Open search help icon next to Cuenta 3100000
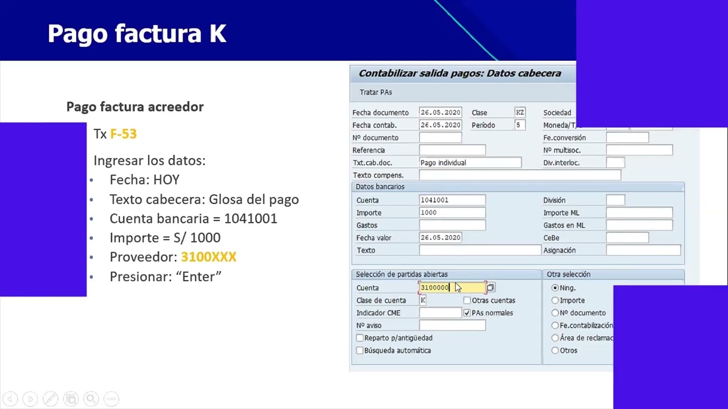 pos(490,287)
